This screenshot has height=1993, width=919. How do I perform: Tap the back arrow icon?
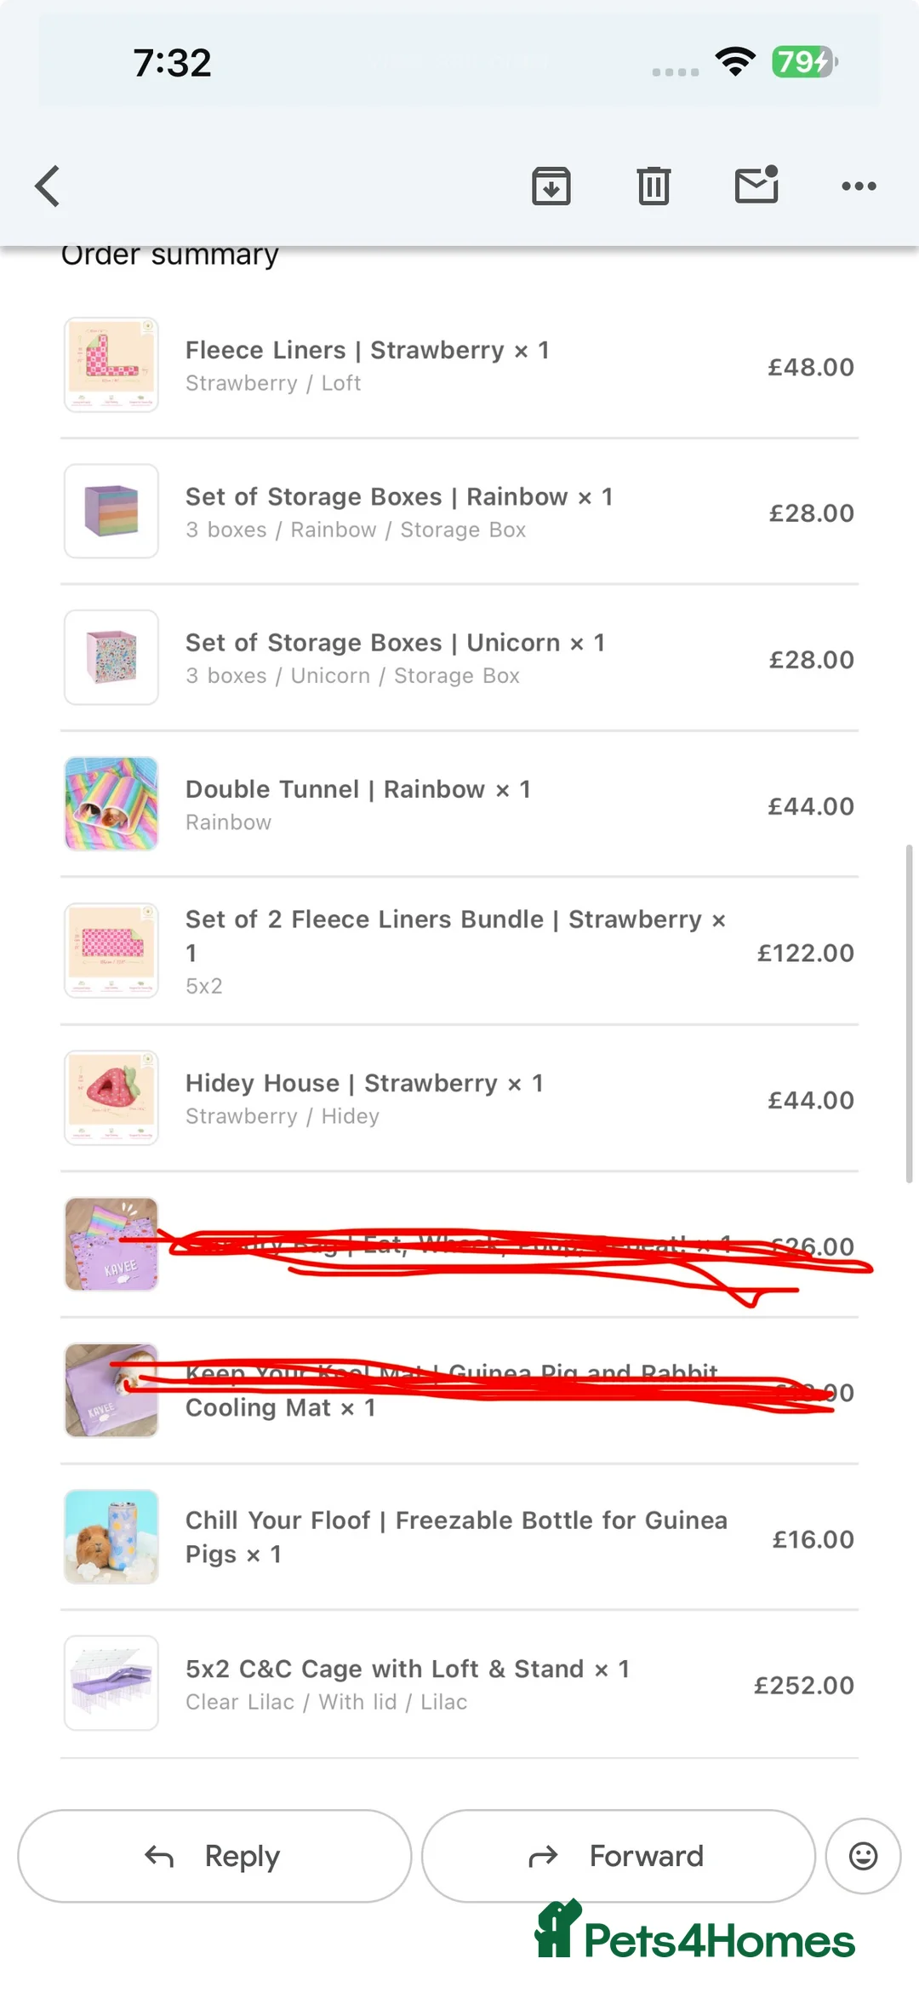tap(49, 186)
